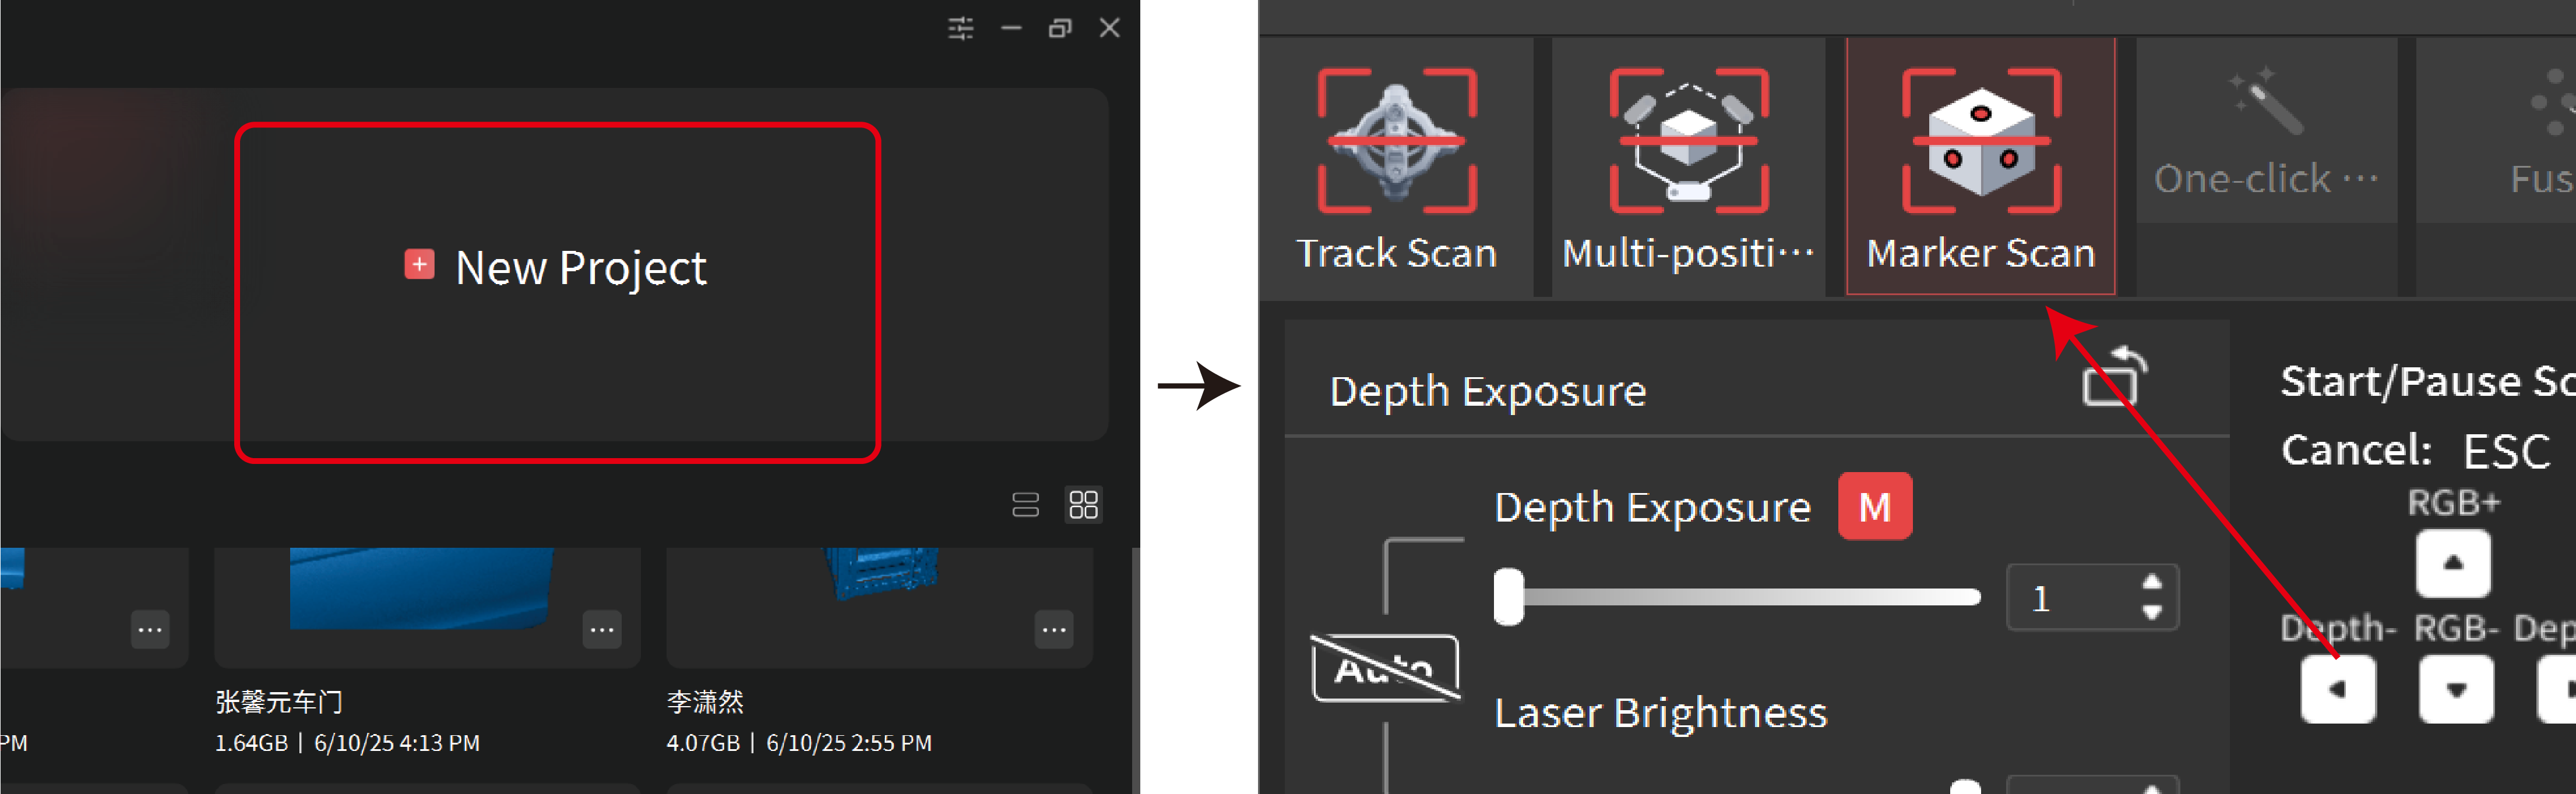
Task: Adjust the Depth Exposure slider handle
Action: (x=1508, y=597)
